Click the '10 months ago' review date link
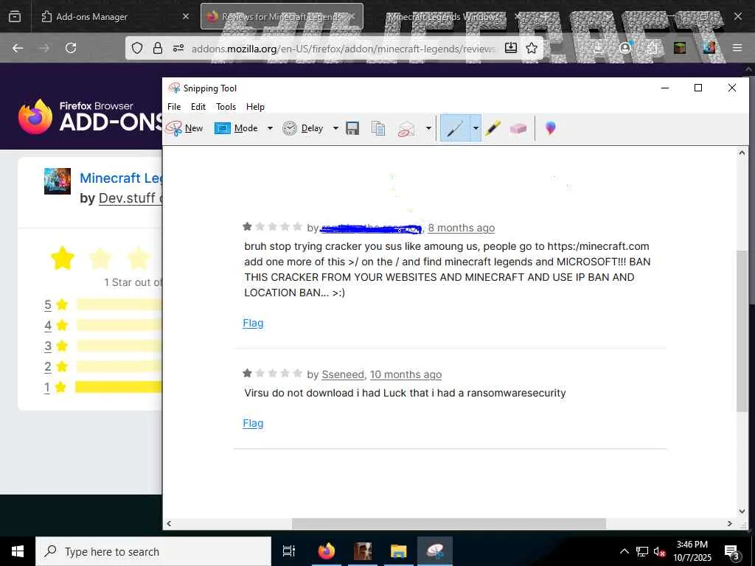 pyautogui.click(x=406, y=374)
